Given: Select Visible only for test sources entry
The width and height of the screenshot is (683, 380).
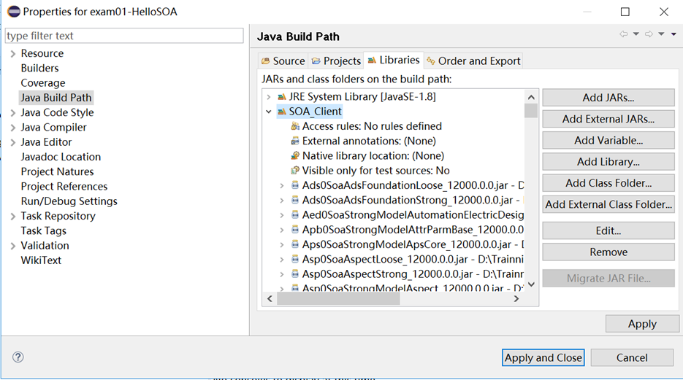Looking at the screenshot, I should 375,170.
